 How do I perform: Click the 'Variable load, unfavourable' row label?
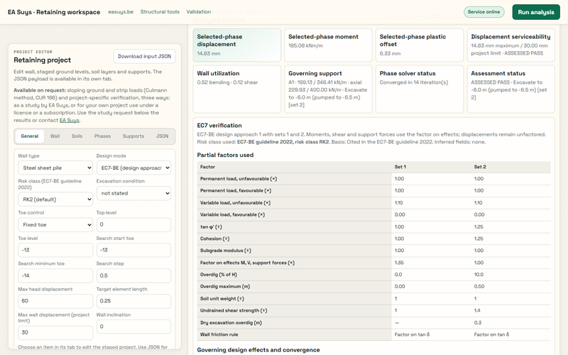pyautogui.click(x=235, y=203)
